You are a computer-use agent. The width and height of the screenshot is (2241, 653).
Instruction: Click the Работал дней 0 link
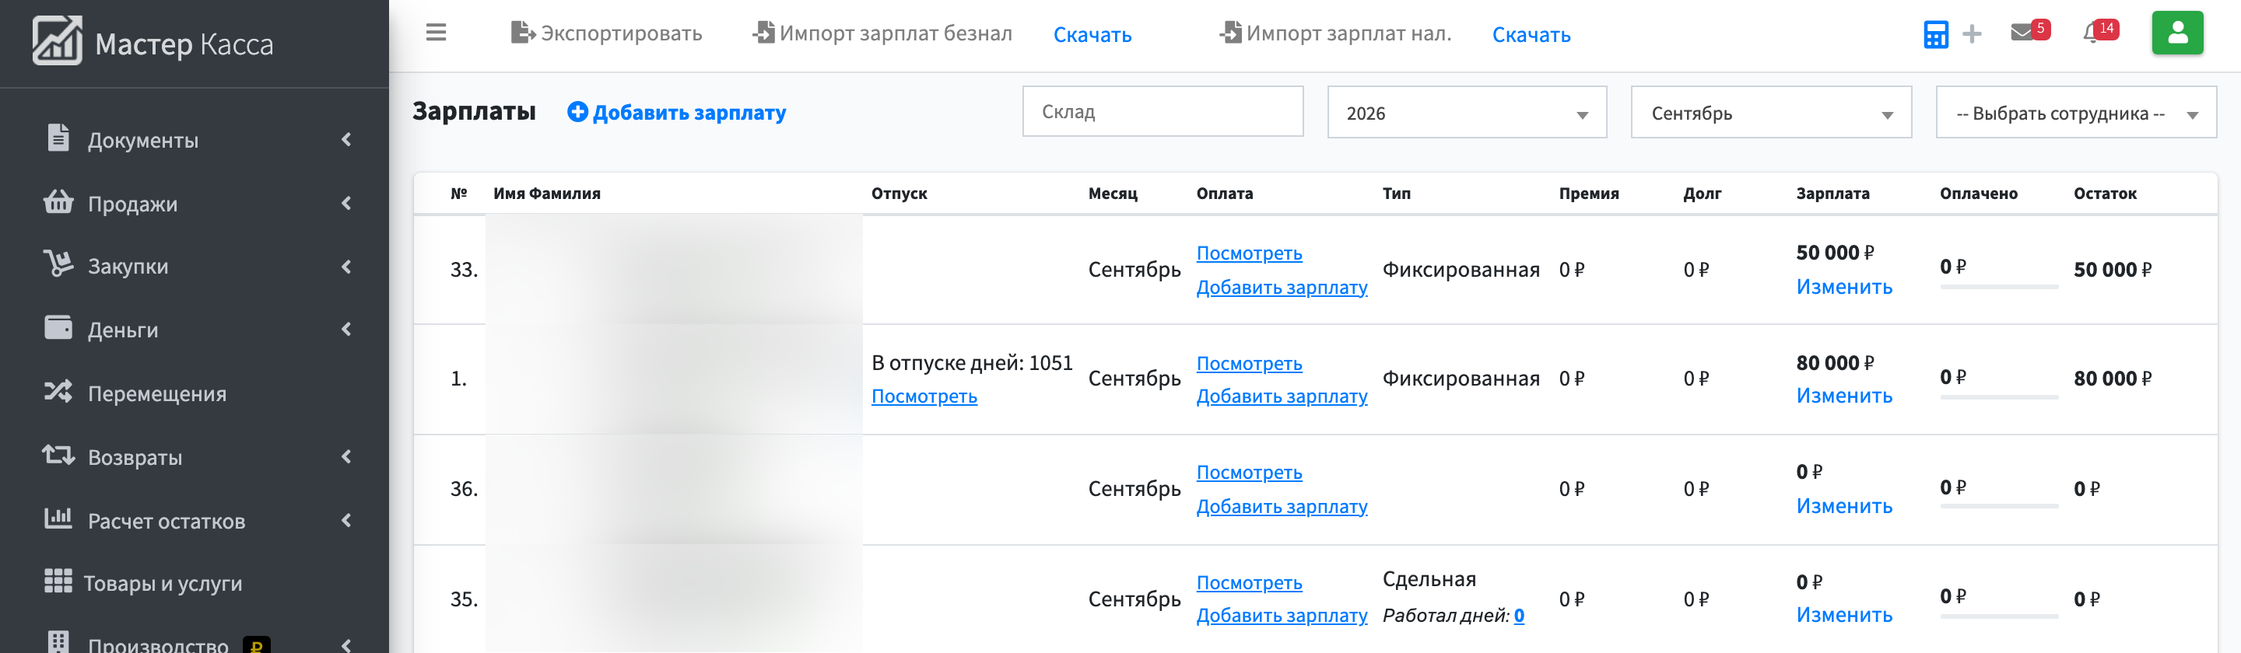point(1519,616)
